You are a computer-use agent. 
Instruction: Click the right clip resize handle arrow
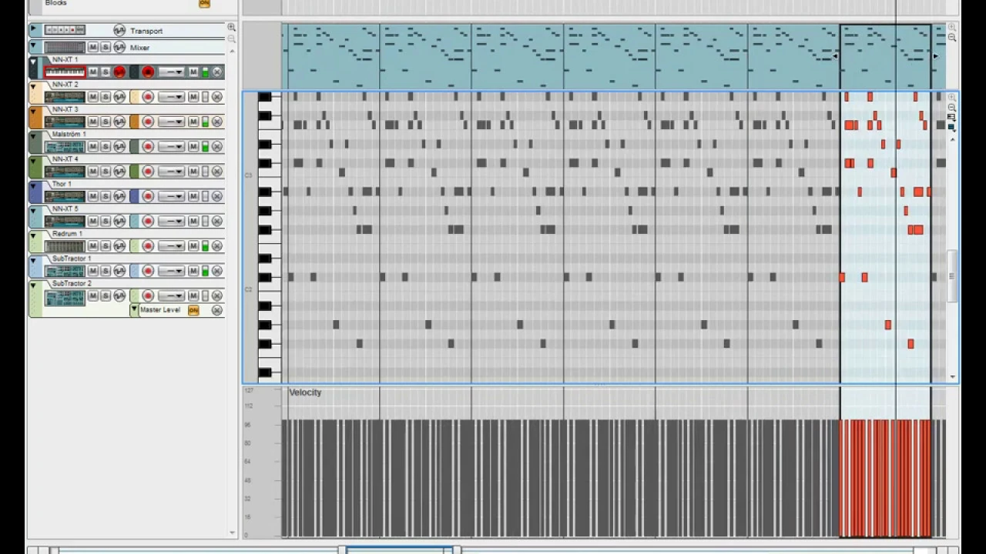pos(936,56)
